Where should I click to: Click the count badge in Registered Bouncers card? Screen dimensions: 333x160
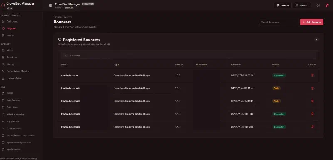tap(316, 40)
